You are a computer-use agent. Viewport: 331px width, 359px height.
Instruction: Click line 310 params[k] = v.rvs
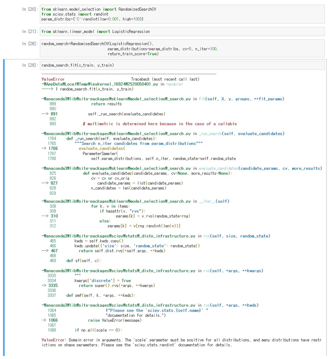153,216
